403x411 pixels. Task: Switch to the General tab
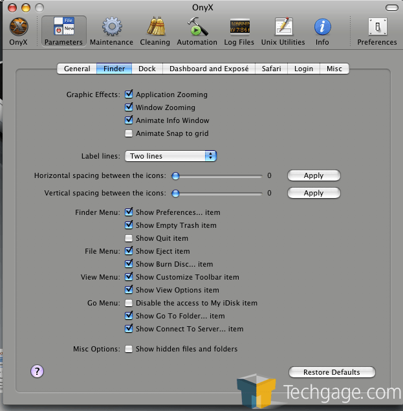click(77, 69)
